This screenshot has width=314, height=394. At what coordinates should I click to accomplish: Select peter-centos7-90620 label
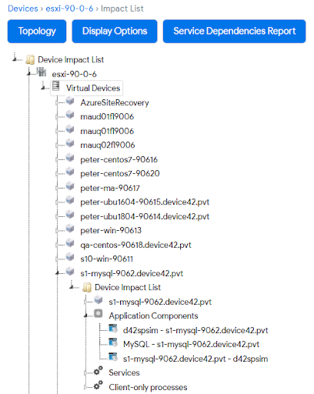coord(120,174)
